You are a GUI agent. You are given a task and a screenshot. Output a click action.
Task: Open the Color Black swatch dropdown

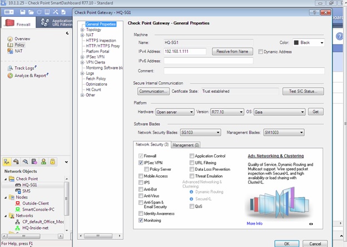click(309, 42)
